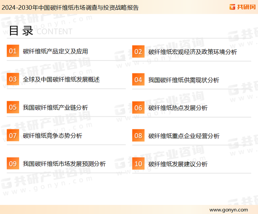The height and width of the screenshot is (214, 258).
Task: Click the report title in the header
Action: tap(70, 7)
